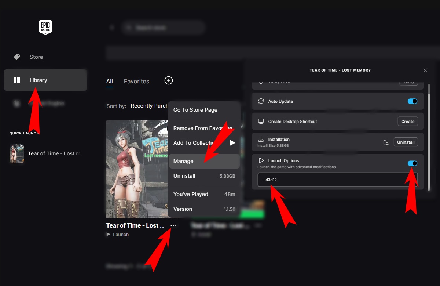Select Go To Store Page menu item

click(x=204, y=110)
